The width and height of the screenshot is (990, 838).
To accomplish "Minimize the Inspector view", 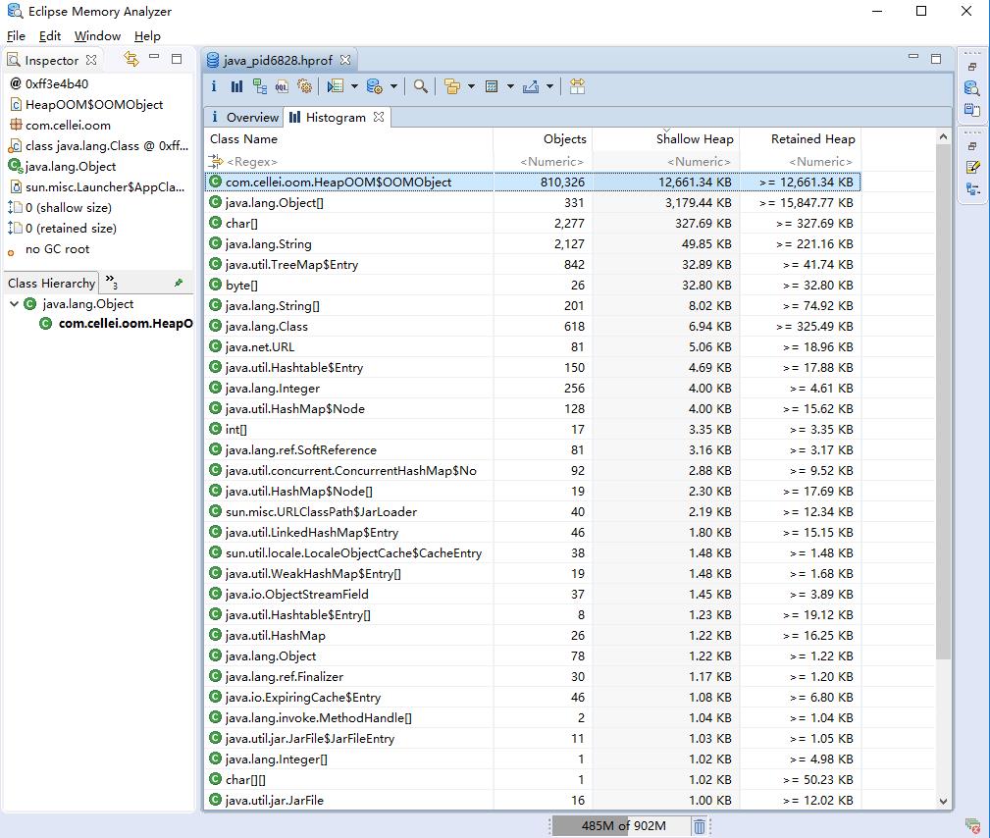I will tap(154, 57).
